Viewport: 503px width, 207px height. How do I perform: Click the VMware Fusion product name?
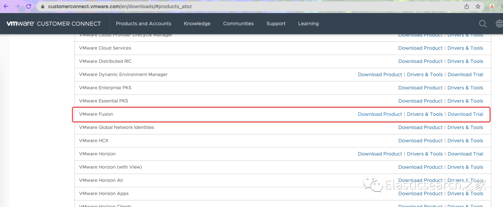pos(96,114)
